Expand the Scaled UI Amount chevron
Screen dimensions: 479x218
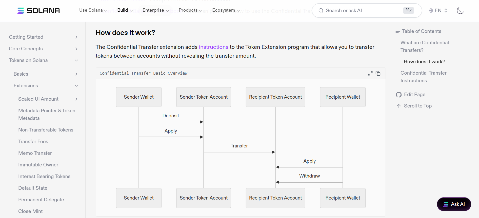[x=76, y=99]
